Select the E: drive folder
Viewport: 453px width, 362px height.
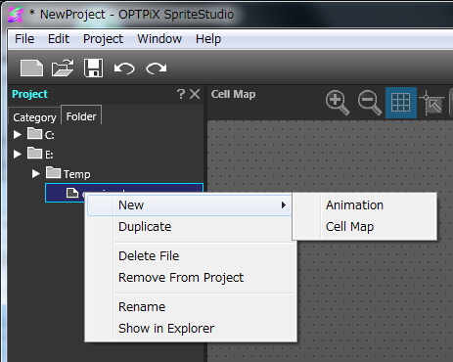40,154
